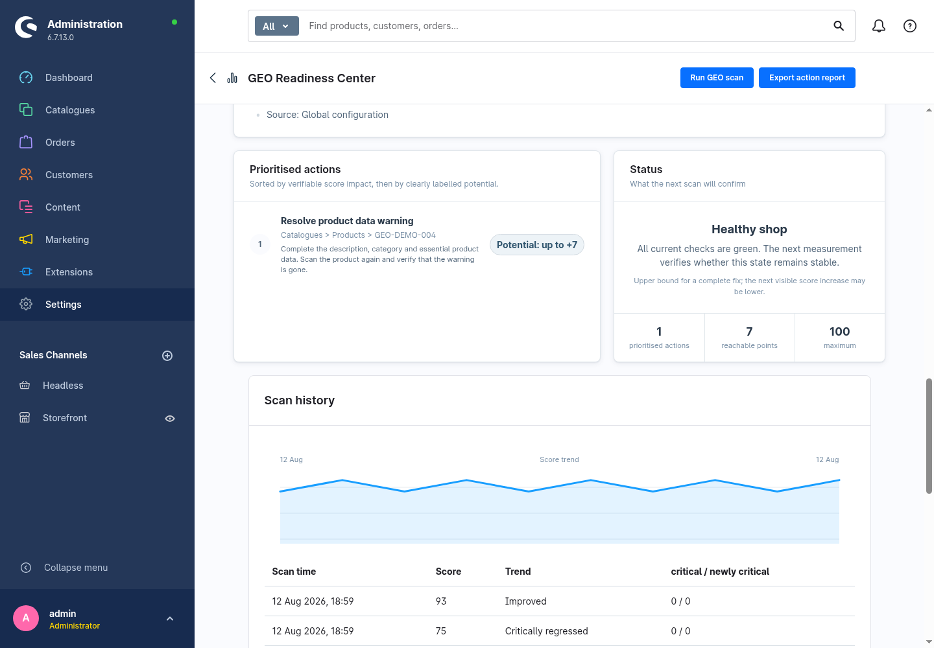Click the Orders bag icon
This screenshot has height=648, width=934.
[x=26, y=143]
